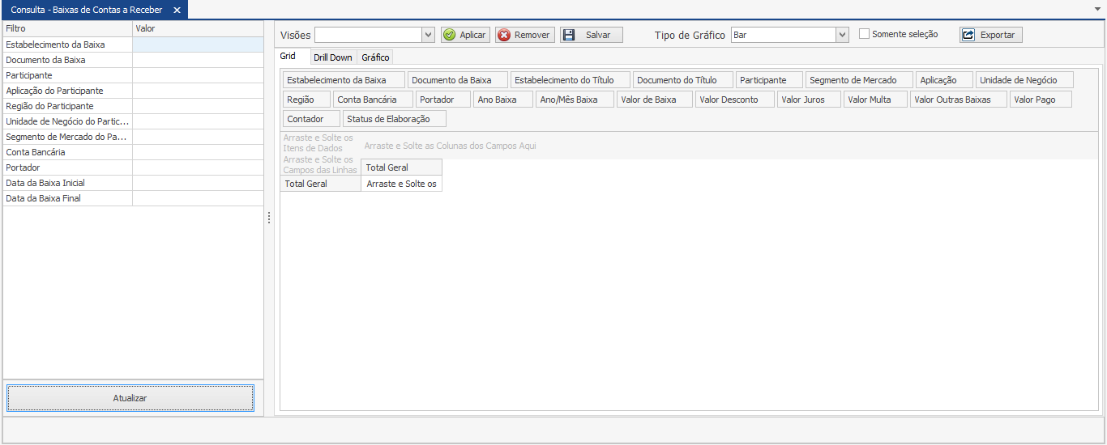This screenshot has width=1107, height=445.
Task: Click the Exportar arrow icon
Action: [x=968, y=35]
